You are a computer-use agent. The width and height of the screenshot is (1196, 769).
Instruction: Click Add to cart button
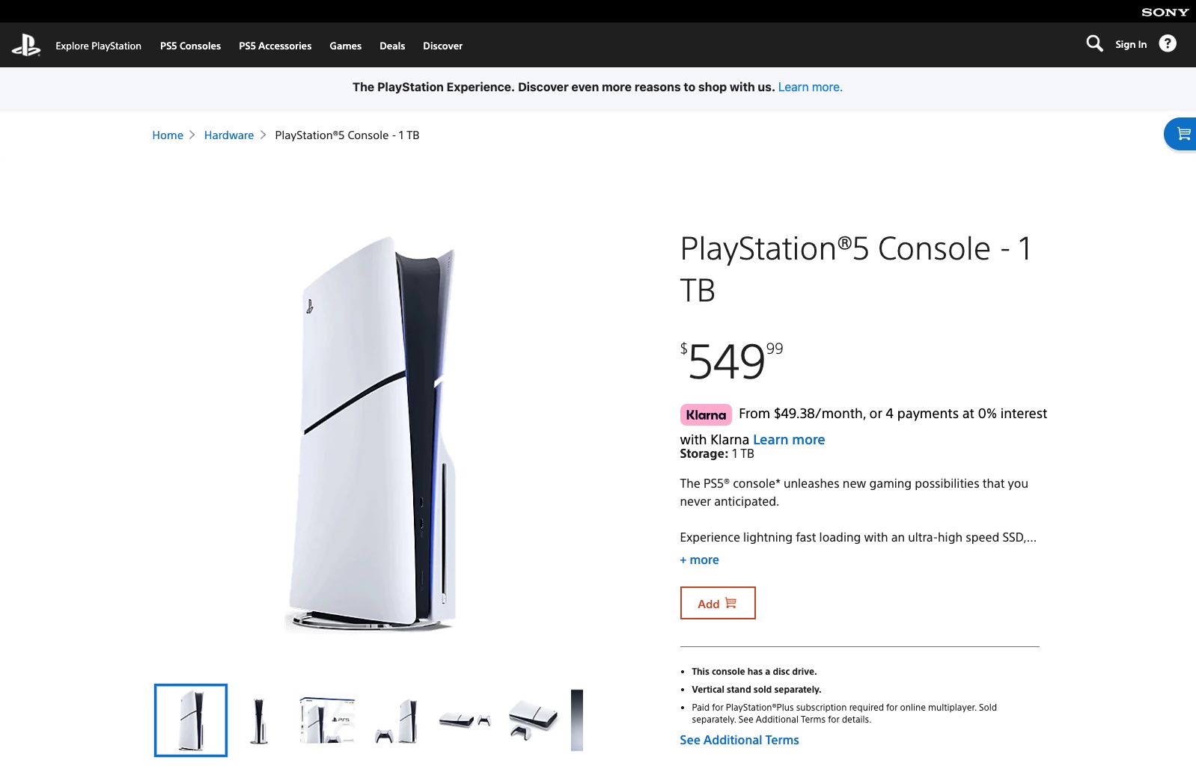point(717,603)
